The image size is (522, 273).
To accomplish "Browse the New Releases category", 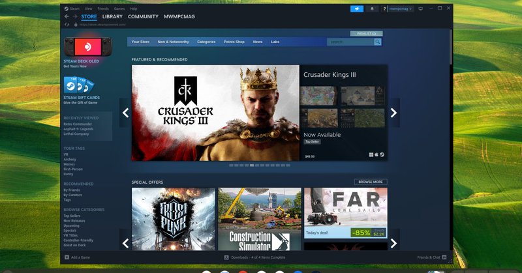I will coord(74,221).
